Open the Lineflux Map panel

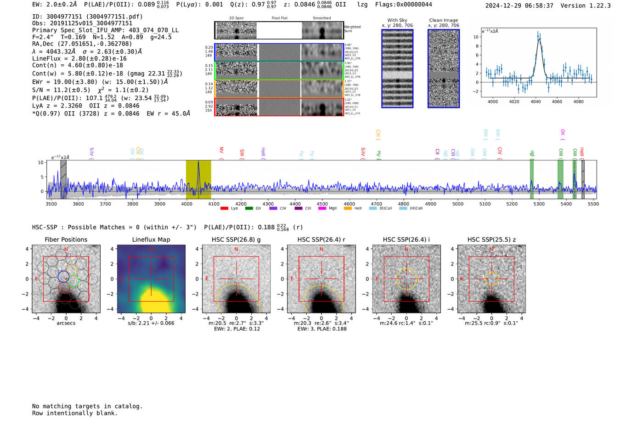[x=151, y=279]
